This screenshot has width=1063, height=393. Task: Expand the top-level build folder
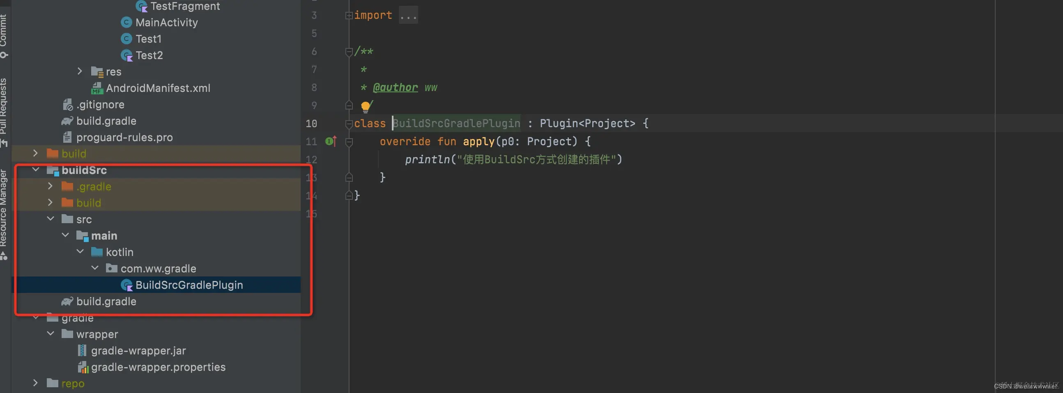(x=35, y=153)
